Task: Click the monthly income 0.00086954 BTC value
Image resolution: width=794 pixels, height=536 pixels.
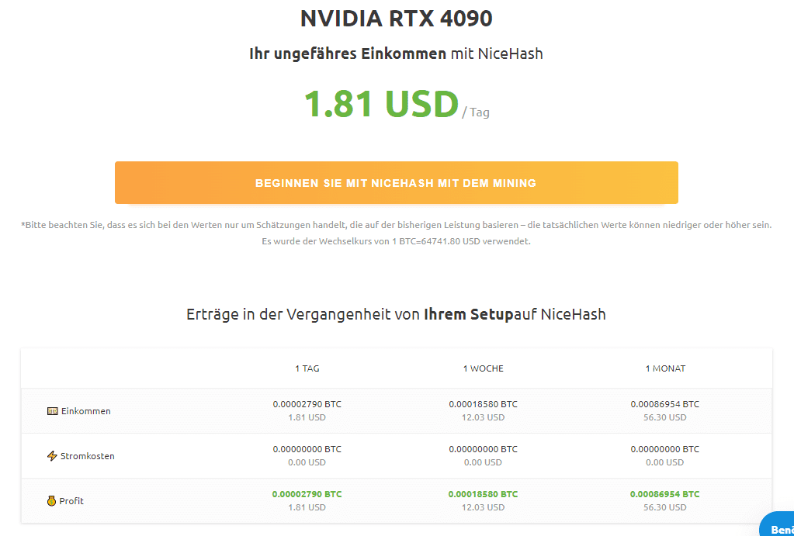Action: 665,404
